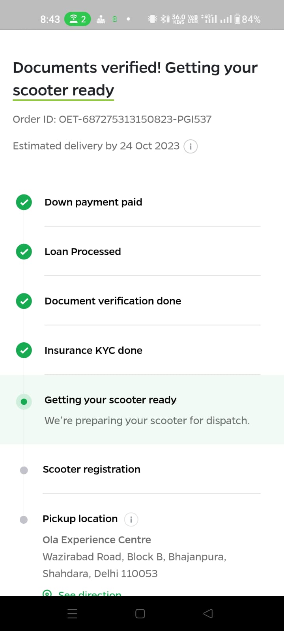Tap info icon next to Pickup location

point(131,519)
